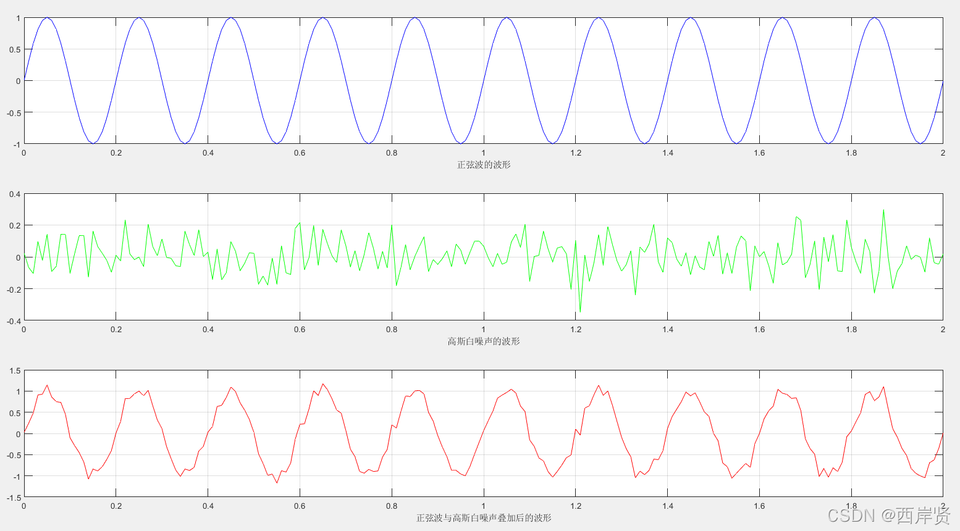Click x-axis tick '1.2' of red plot
The width and height of the screenshot is (960, 531).
point(576,506)
